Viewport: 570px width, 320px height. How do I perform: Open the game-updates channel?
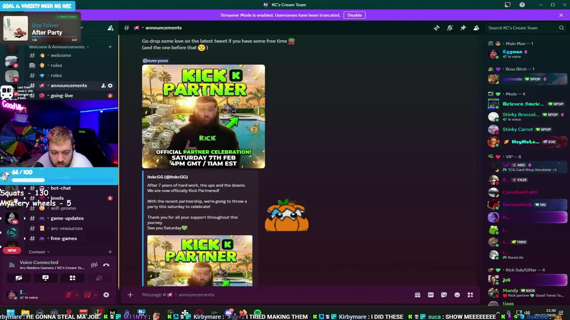pos(71,218)
